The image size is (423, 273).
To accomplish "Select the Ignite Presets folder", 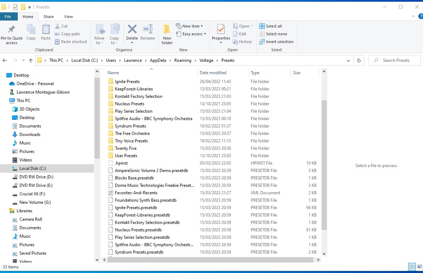I will tap(127, 81).
